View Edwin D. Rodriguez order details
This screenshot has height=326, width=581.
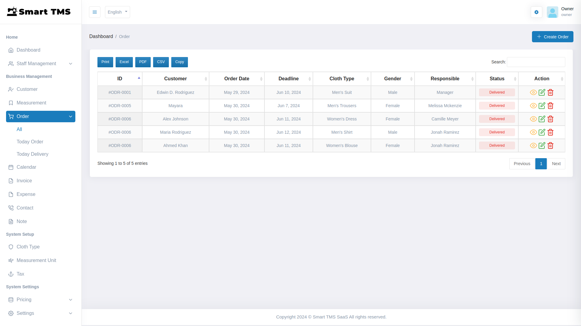(x=533, y=92)
